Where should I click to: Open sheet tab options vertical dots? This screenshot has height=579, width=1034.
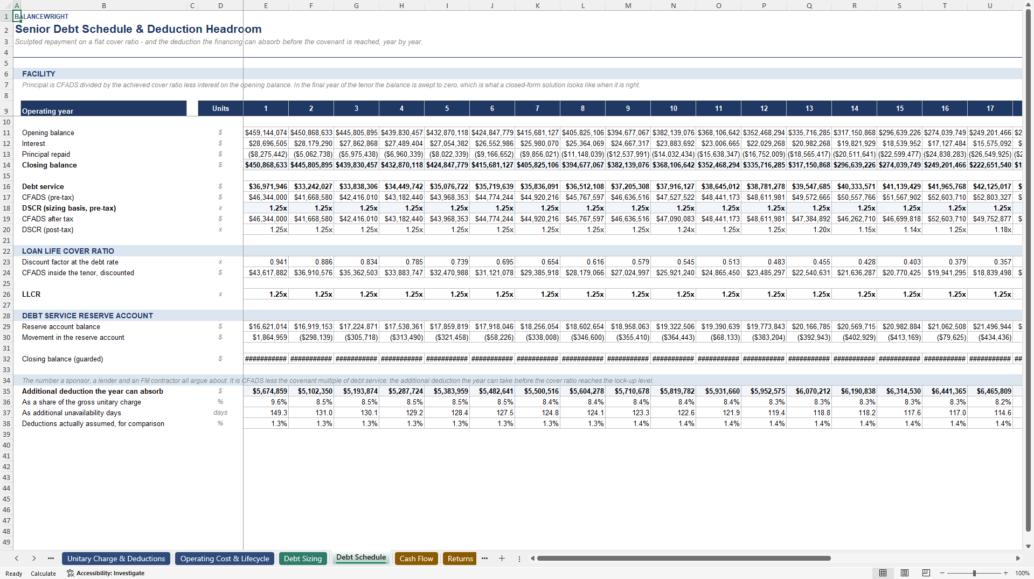point(519,559)
